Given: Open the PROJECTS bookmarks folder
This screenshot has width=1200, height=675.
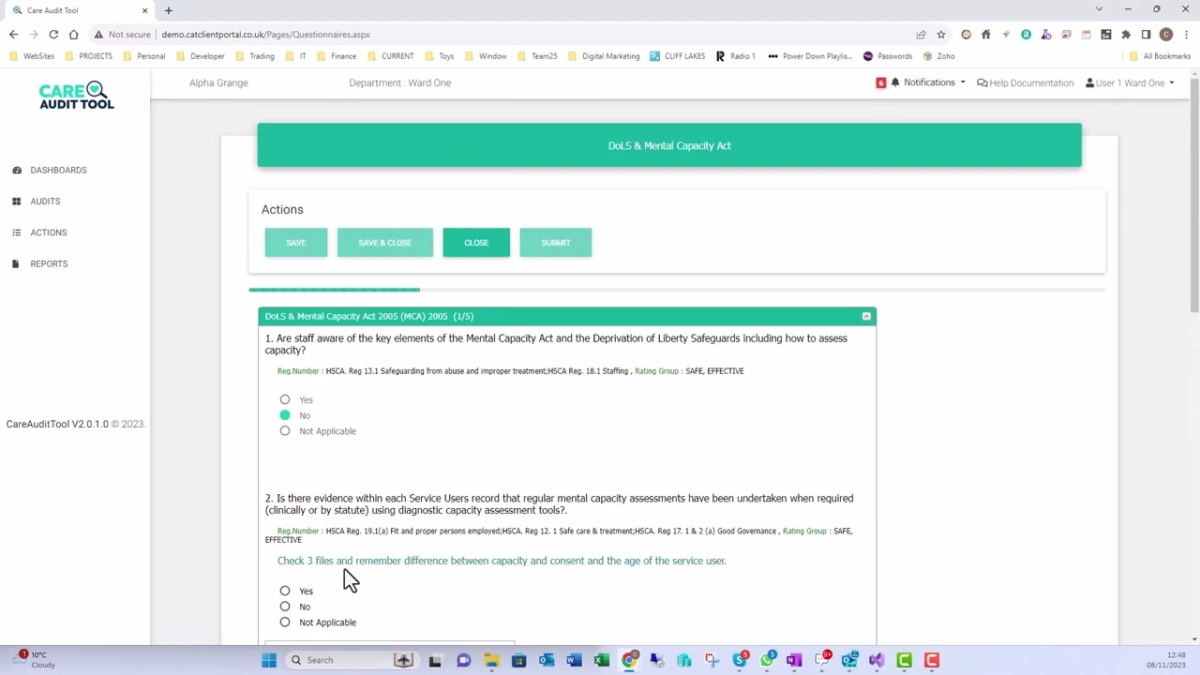Looking at the screenshot, I should [x=89, y=56].
